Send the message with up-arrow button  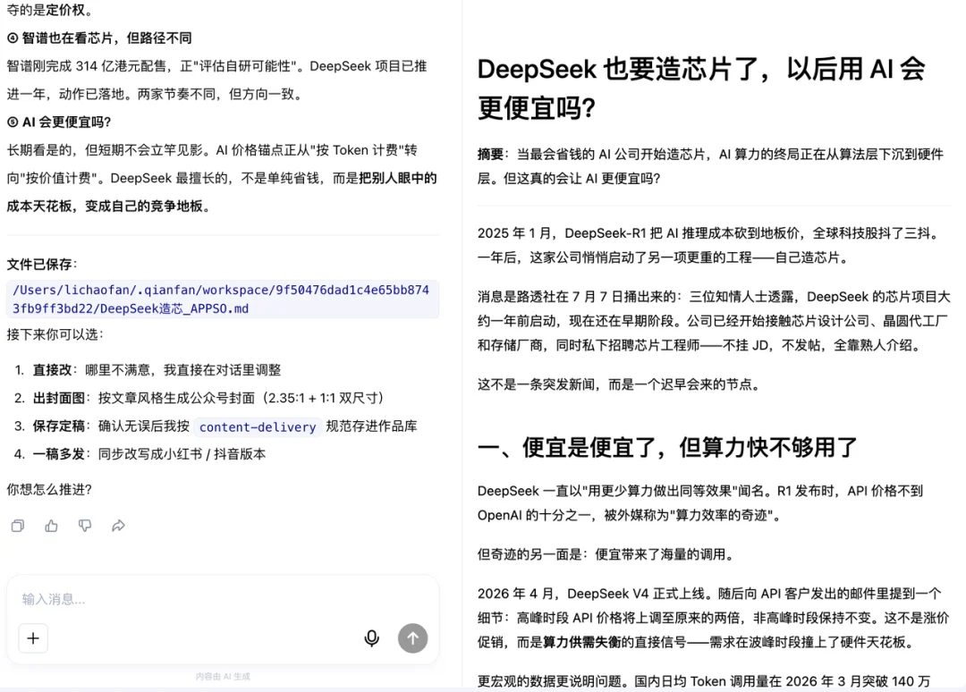click(x=412, y=638)
